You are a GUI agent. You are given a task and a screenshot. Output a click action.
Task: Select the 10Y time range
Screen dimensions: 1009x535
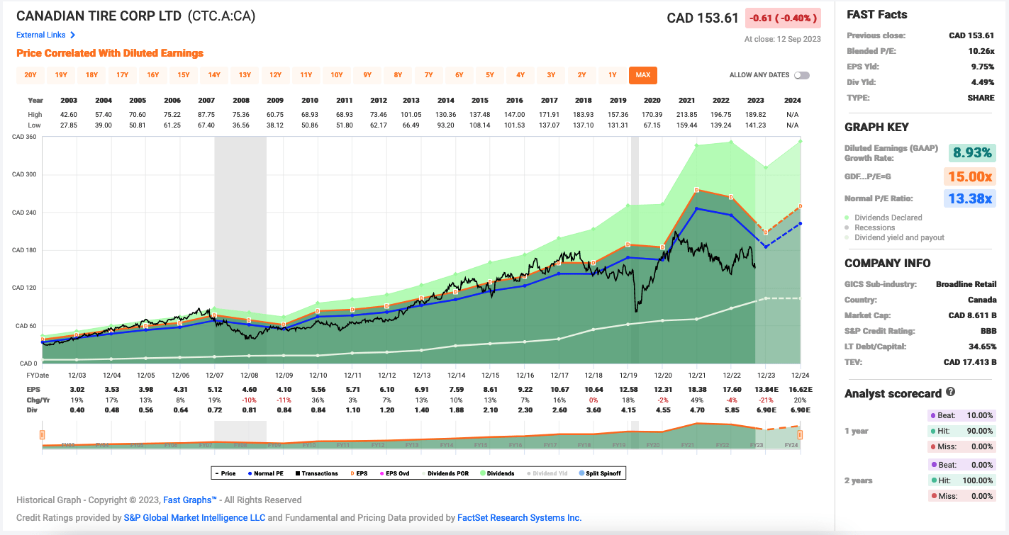(x=337, y=75)
